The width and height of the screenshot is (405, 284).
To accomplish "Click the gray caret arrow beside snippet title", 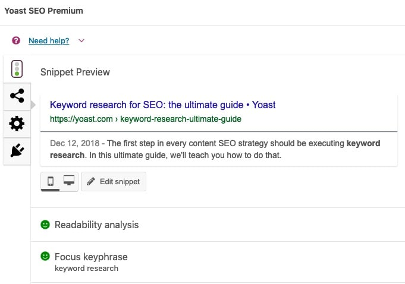I will [x=33, y=105].
